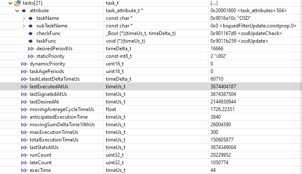Select the attribute row name
The height and width of the screenshot is (174, 302).
coord(39,11)
